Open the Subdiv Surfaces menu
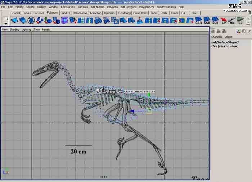Screen dimensions: 252x182 [x=166, y=7]
